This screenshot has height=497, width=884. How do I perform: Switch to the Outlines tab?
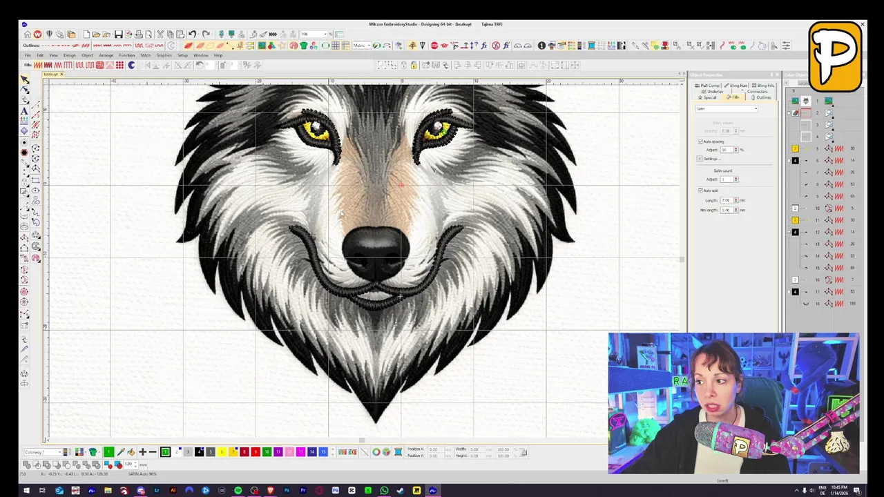click(x=762, y=97)
